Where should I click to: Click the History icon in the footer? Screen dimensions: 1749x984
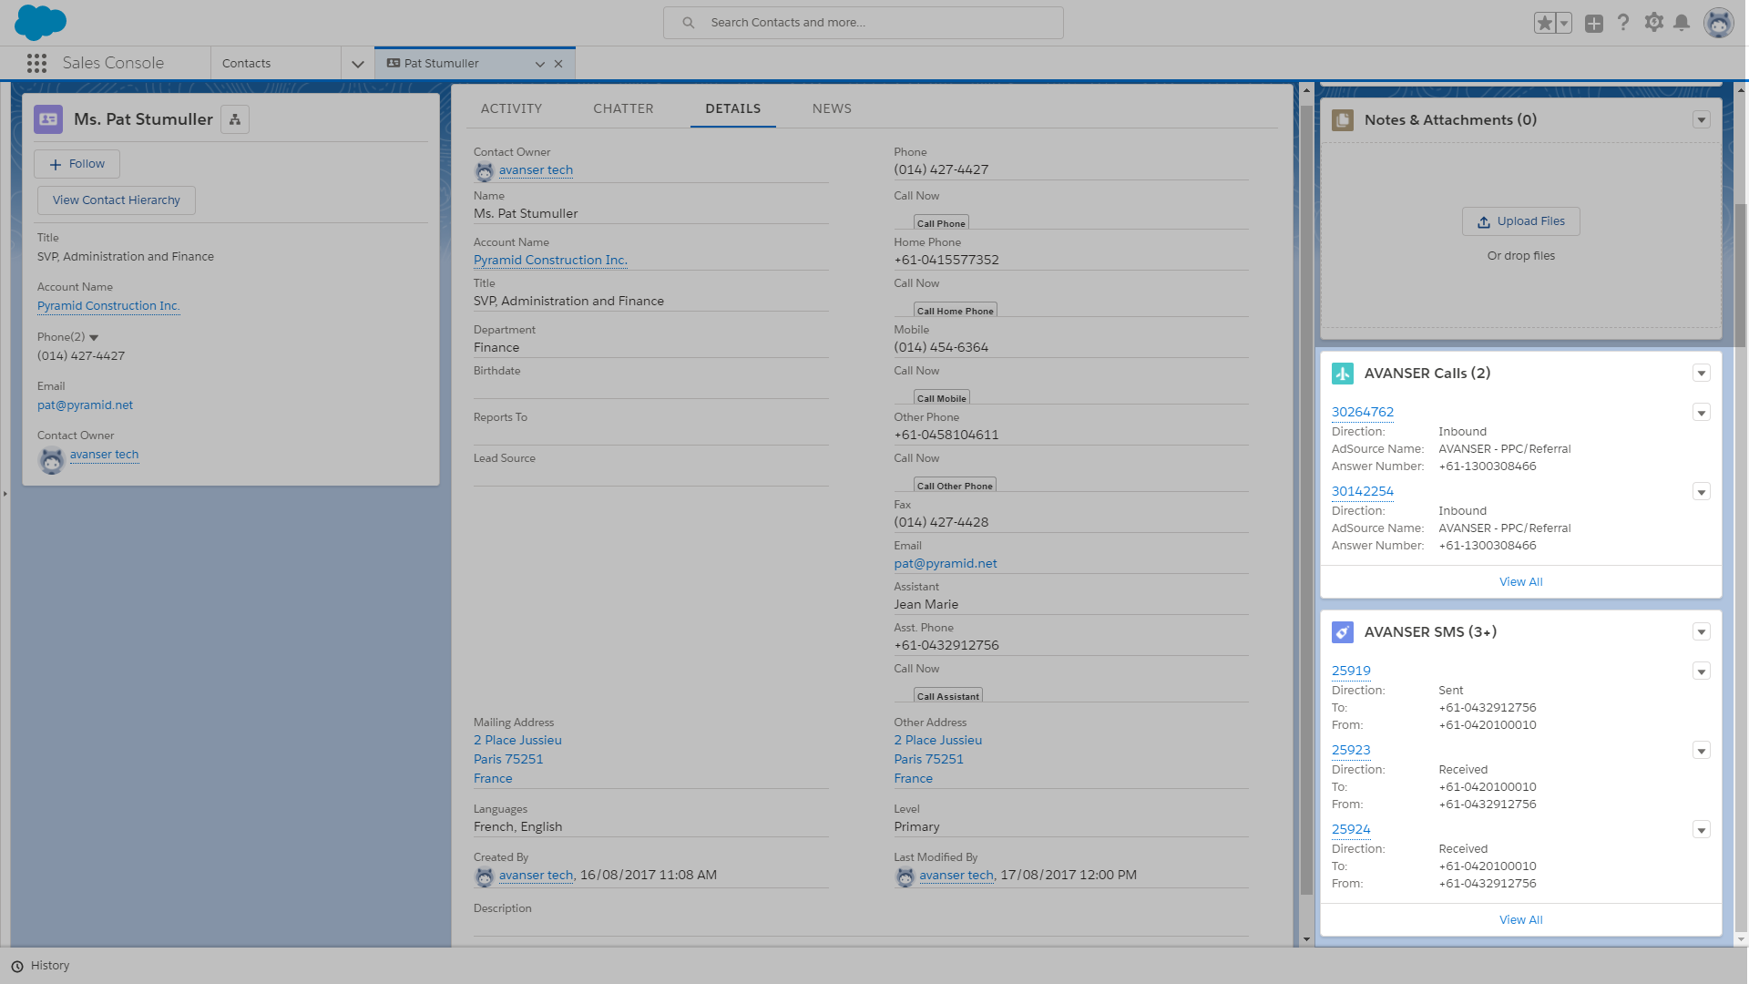[15, 965]
